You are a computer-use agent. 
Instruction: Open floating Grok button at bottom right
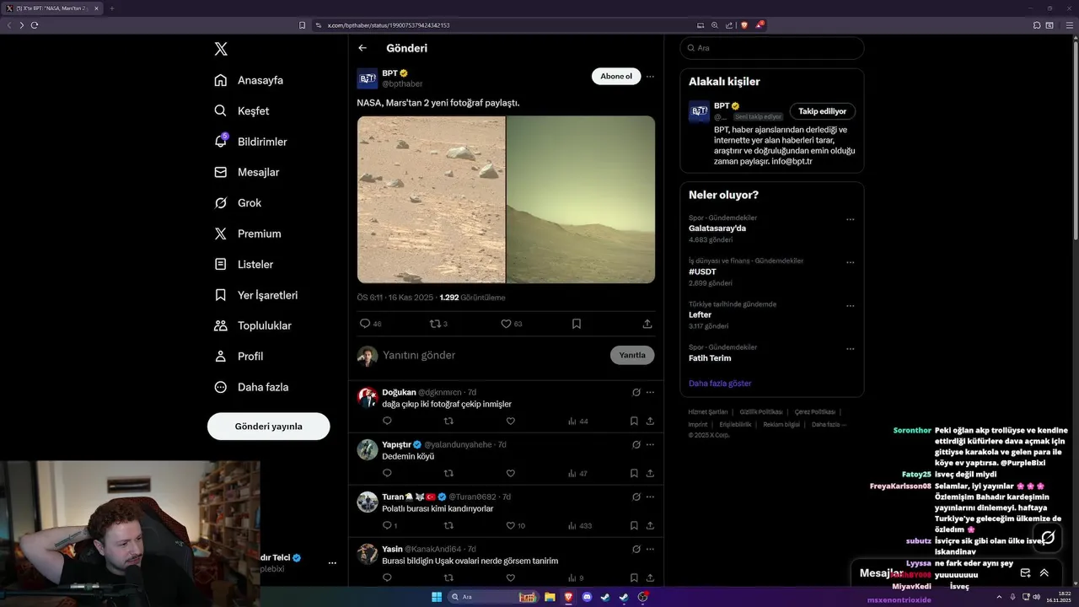point(1048,537)
